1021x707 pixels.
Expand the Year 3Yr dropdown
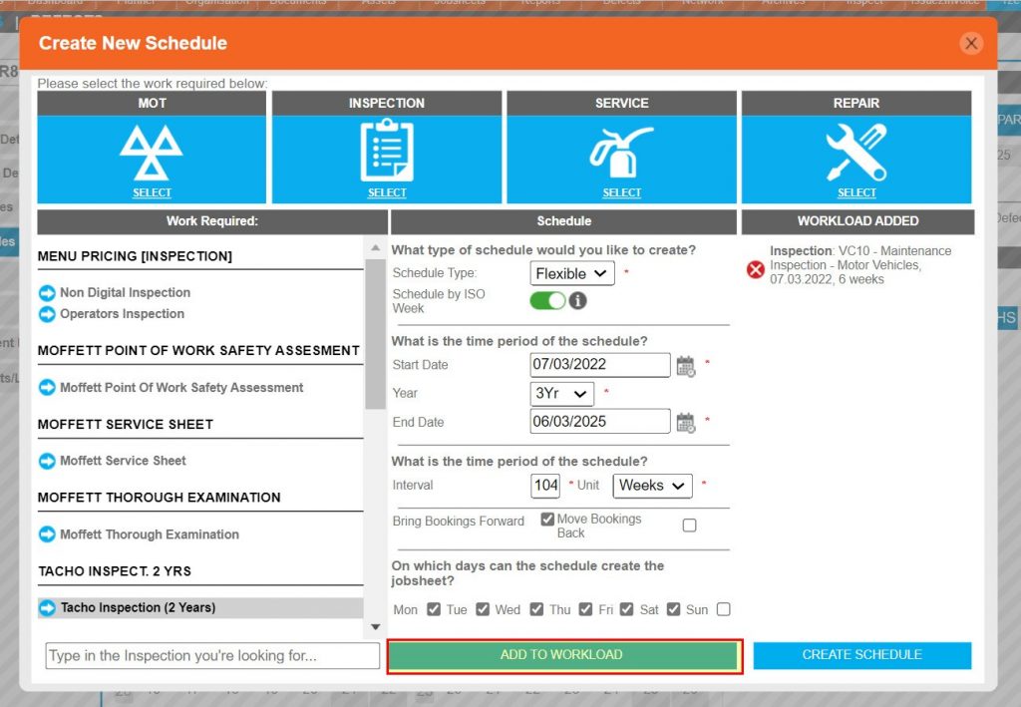click(561, 394)
